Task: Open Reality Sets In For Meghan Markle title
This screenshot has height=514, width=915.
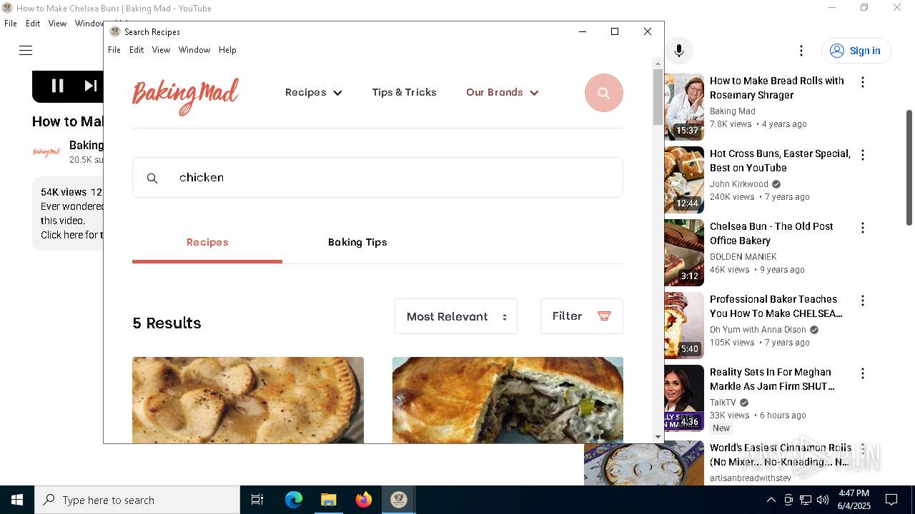Action: (772, 379)
